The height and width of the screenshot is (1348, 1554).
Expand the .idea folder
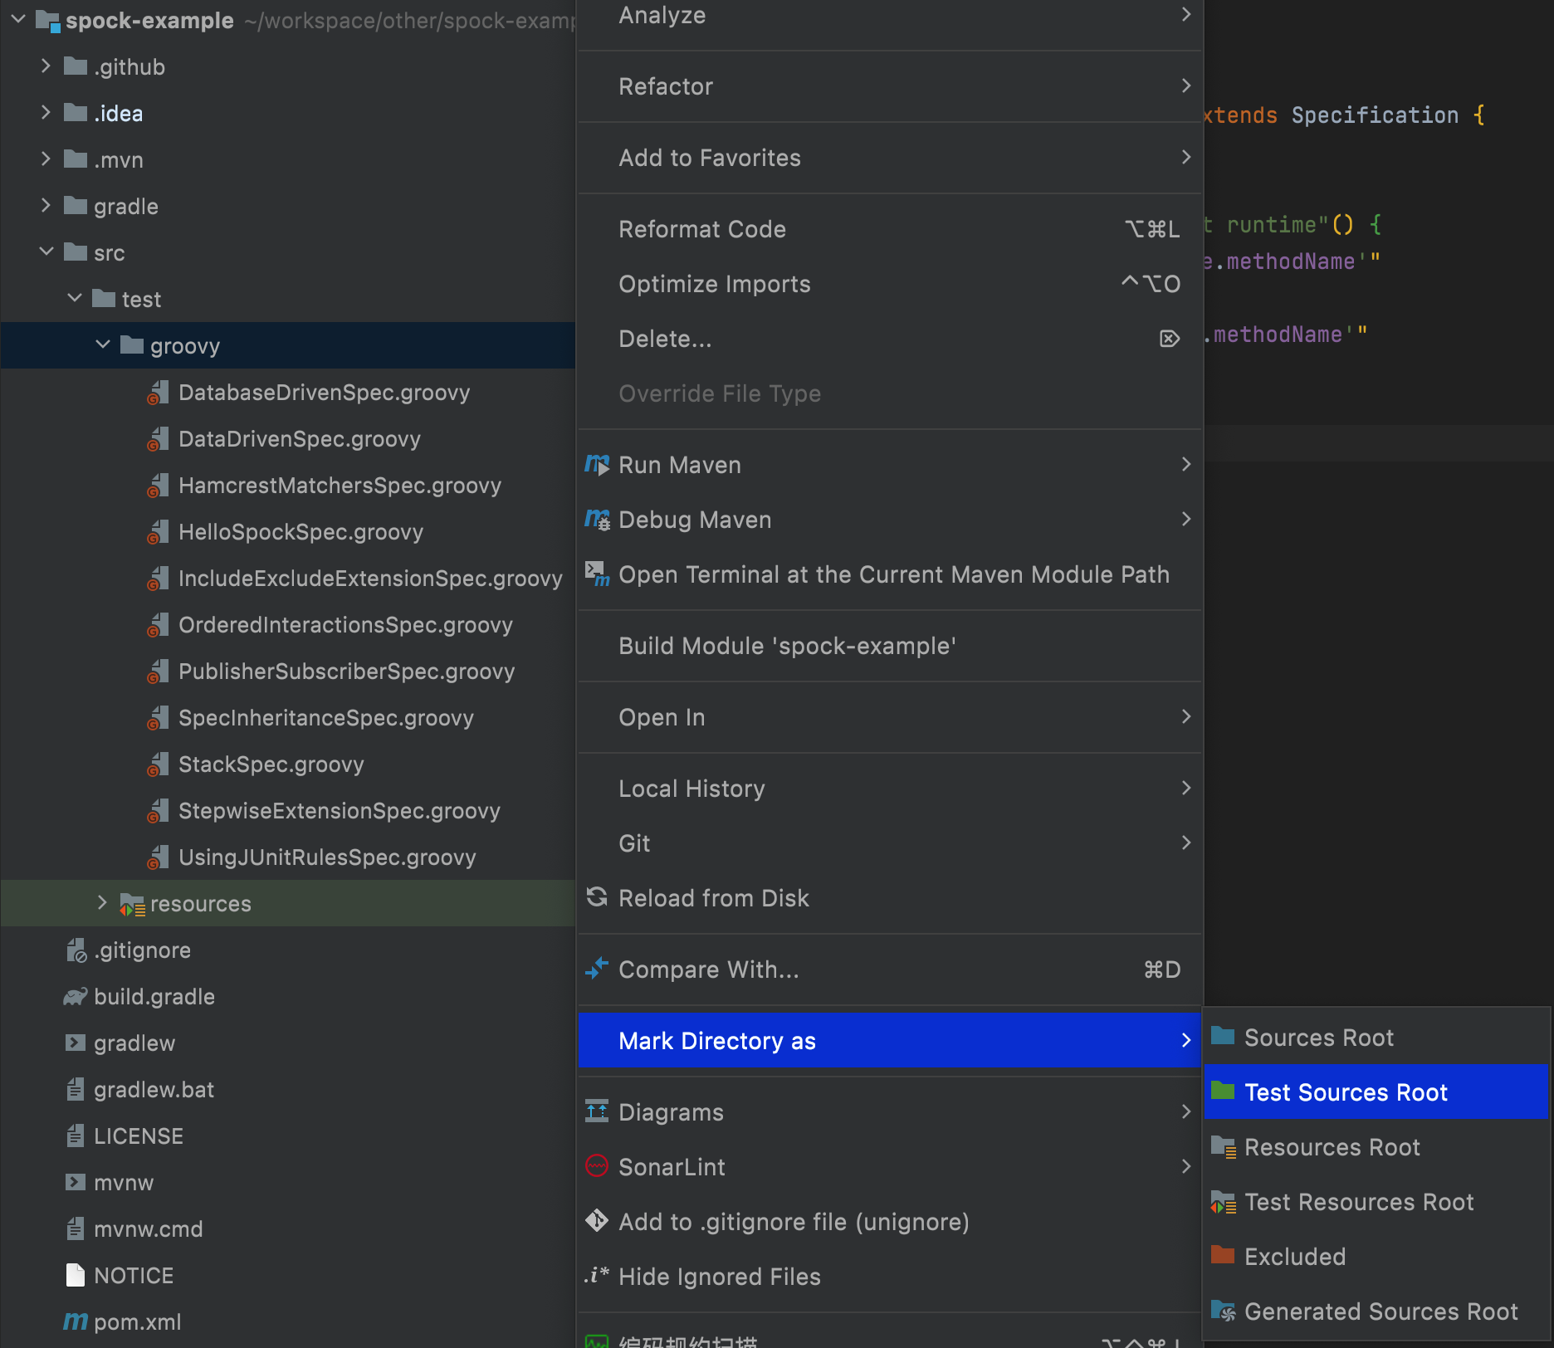46,112
